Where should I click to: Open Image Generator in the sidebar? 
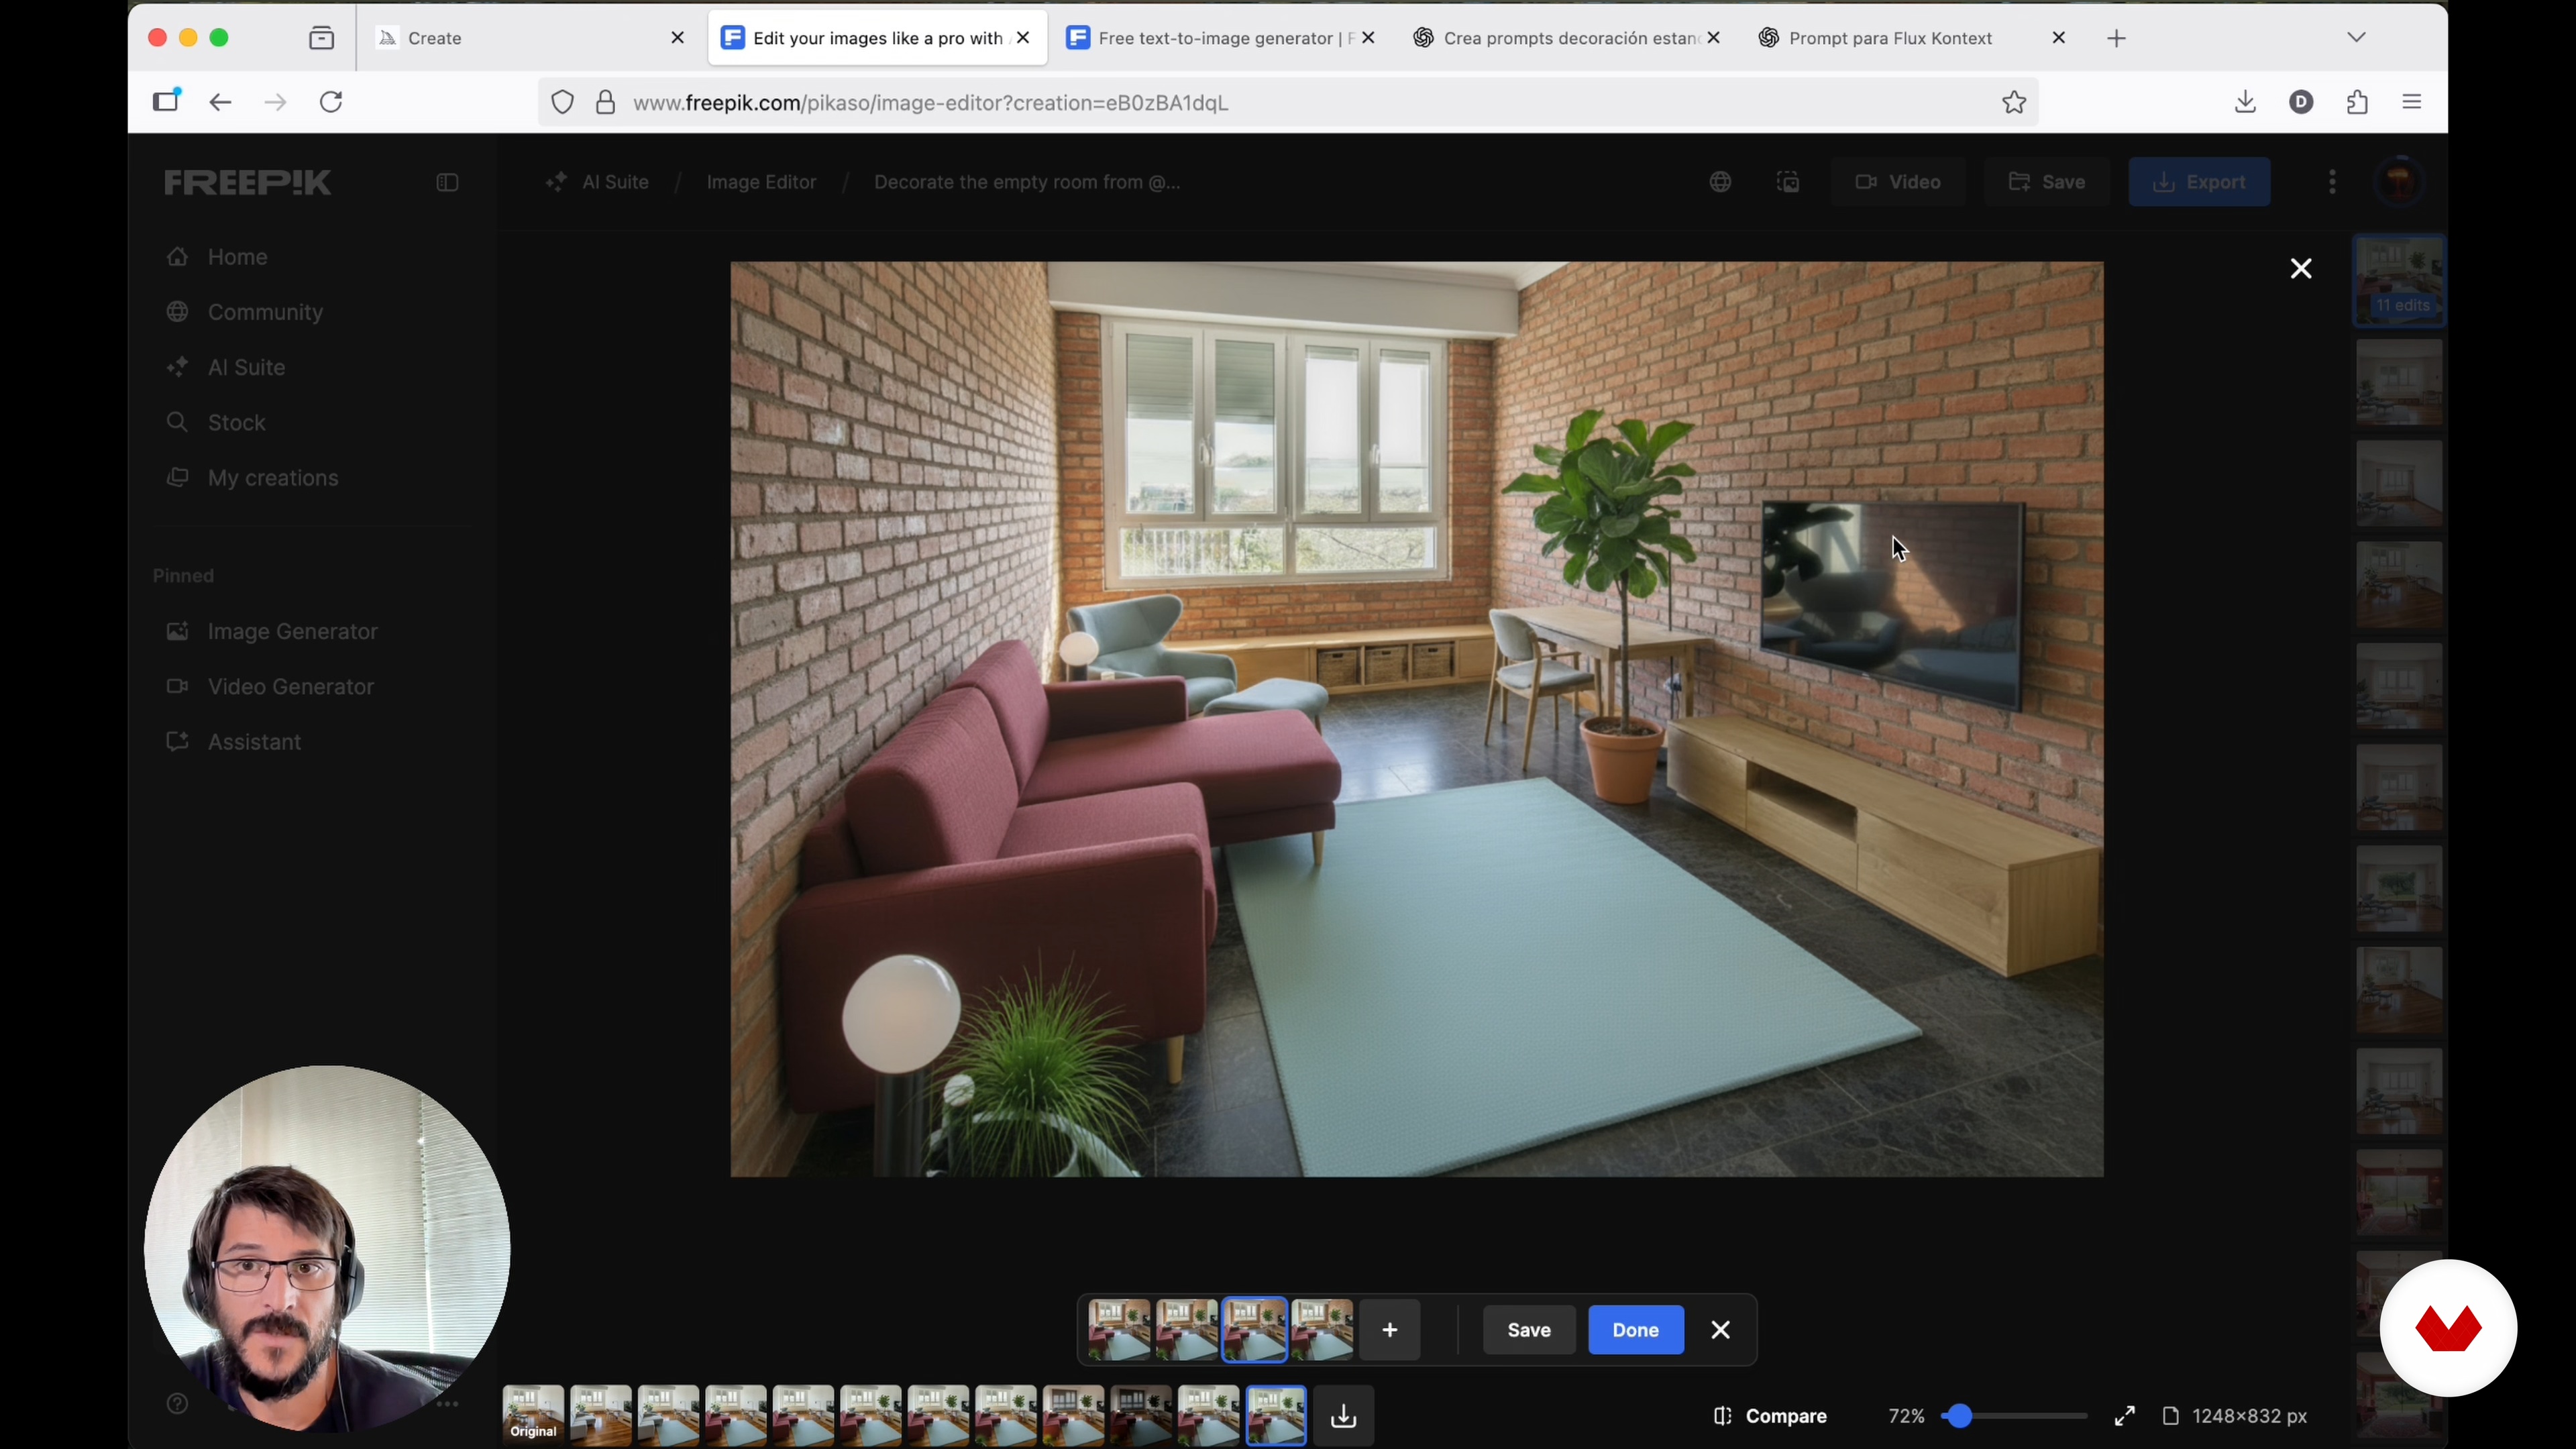pyautogui.click(x=292, y=632)
